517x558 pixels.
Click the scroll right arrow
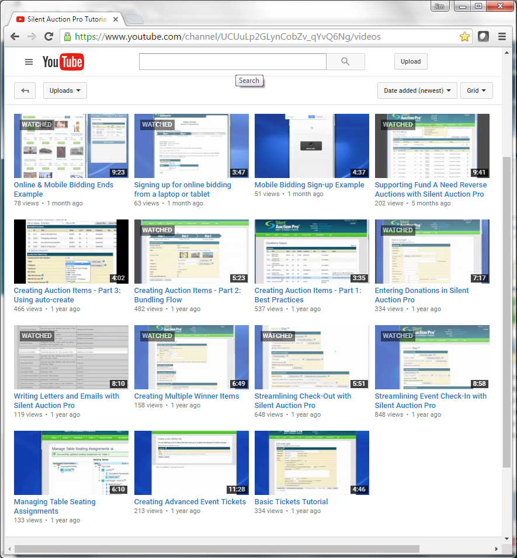click(x=497, y=549)
